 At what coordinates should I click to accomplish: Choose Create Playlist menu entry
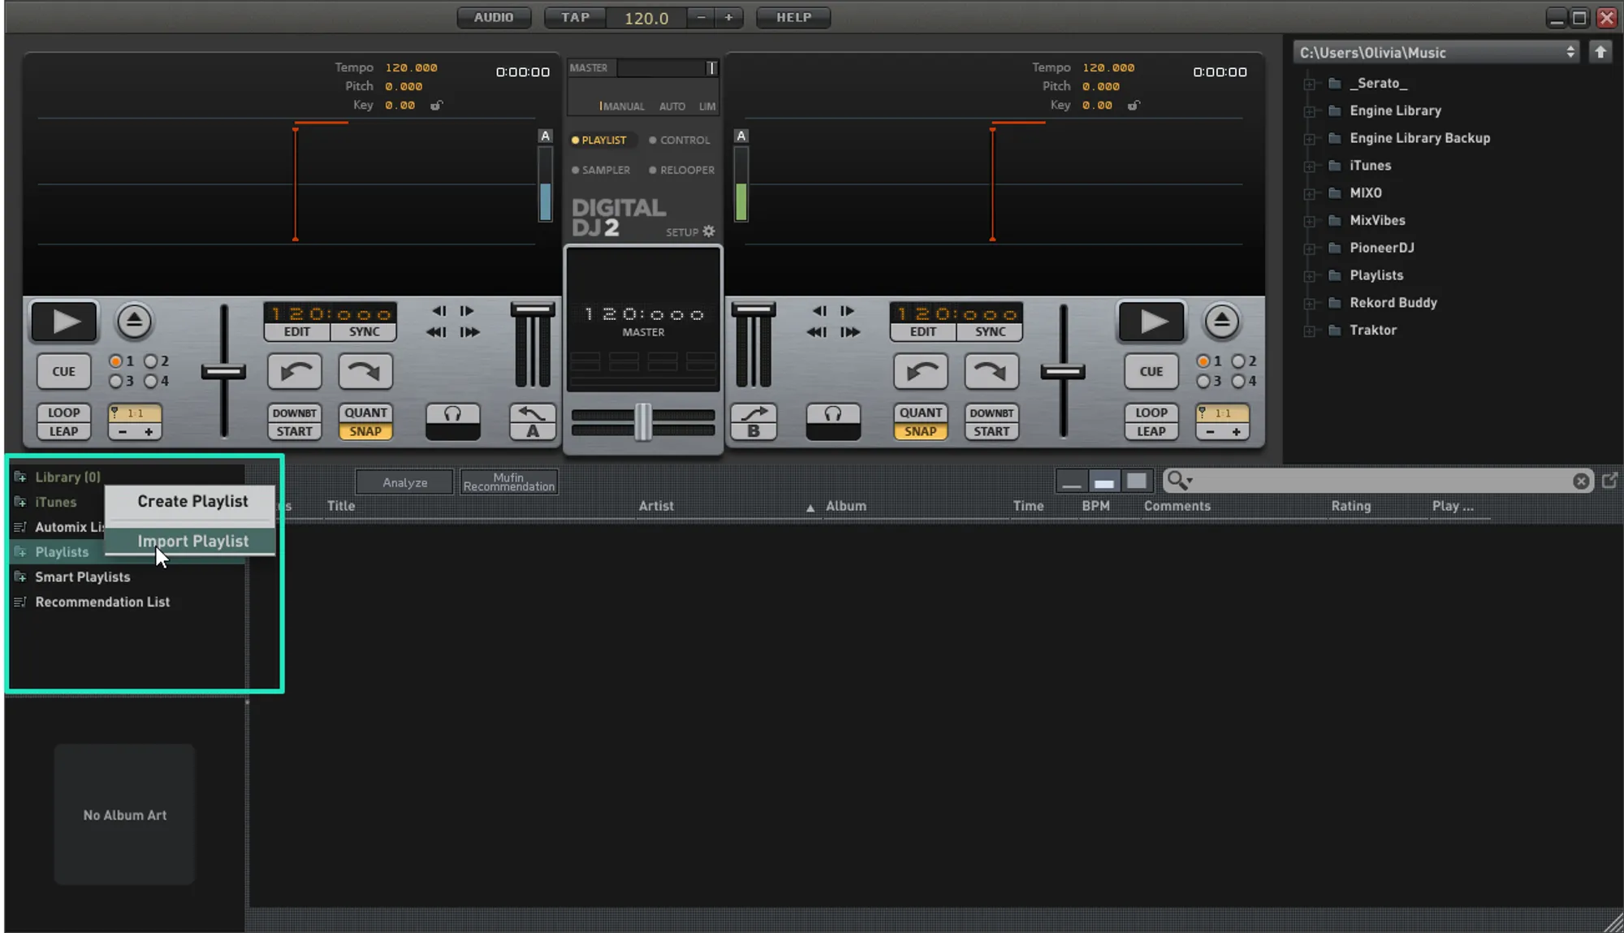192,501
